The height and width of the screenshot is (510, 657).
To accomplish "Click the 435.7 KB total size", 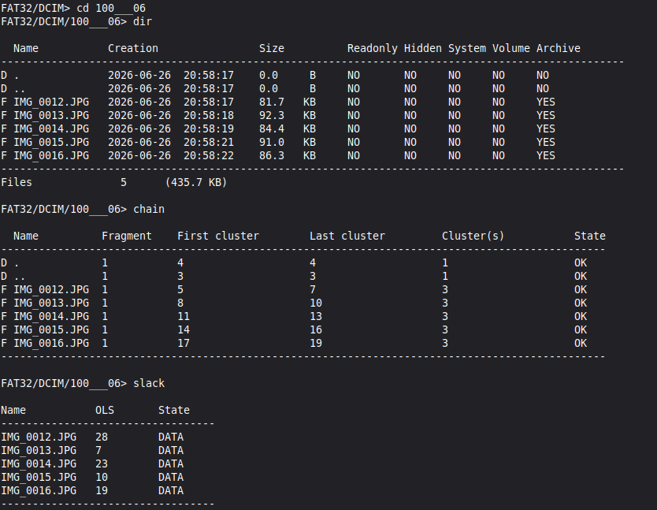I will pyautogui.click(x=196, y=182).
